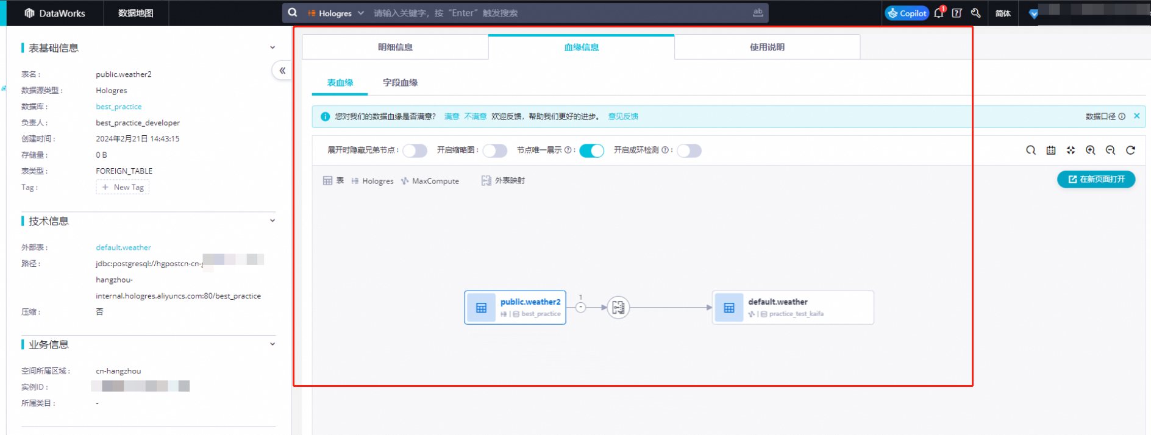Open Copilot assistant
Screen dimensions: 1151x435
click(907, 13)
